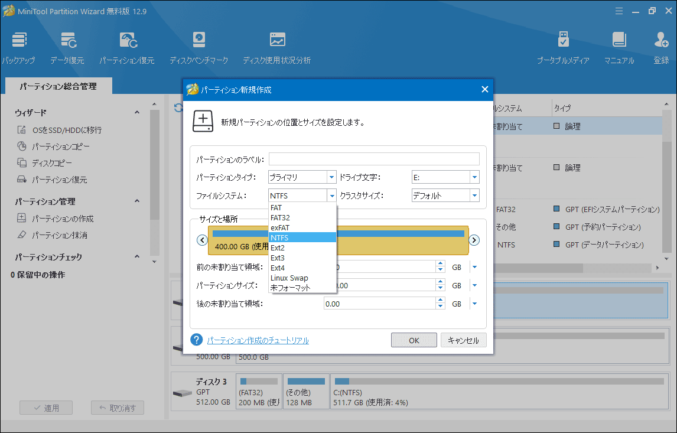Click the blue help question mark icon

tap(197, 340)
